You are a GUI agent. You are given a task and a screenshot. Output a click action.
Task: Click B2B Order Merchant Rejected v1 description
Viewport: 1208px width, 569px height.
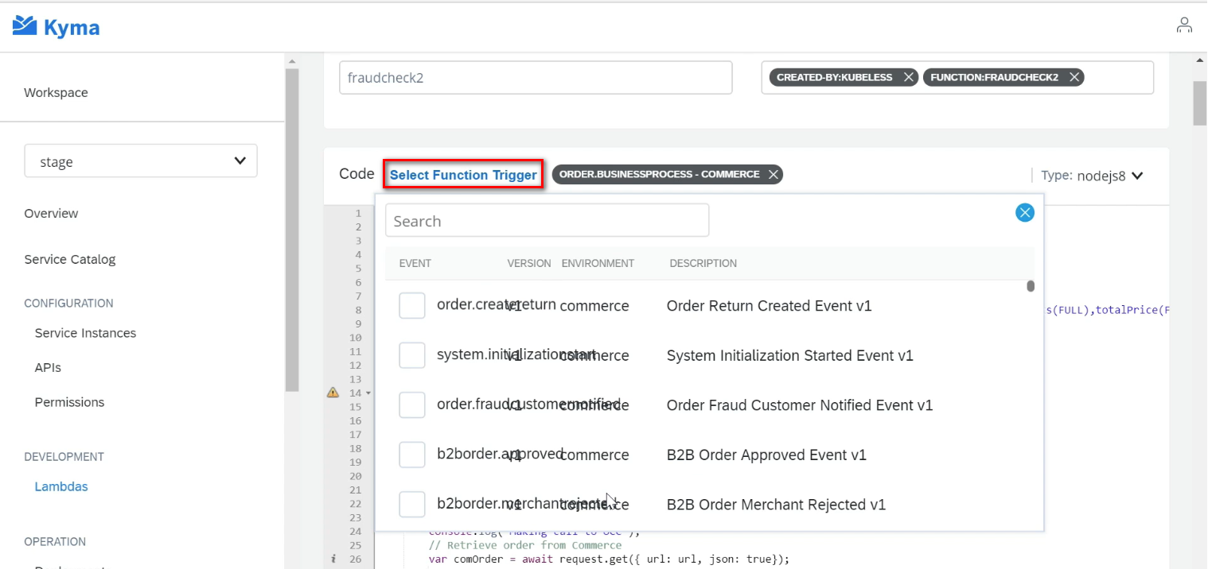pyautogui.click(x=776, y=505)
